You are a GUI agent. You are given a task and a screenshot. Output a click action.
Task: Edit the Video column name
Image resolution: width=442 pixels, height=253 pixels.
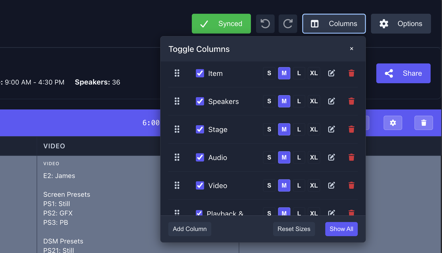(x=331, y=186)
